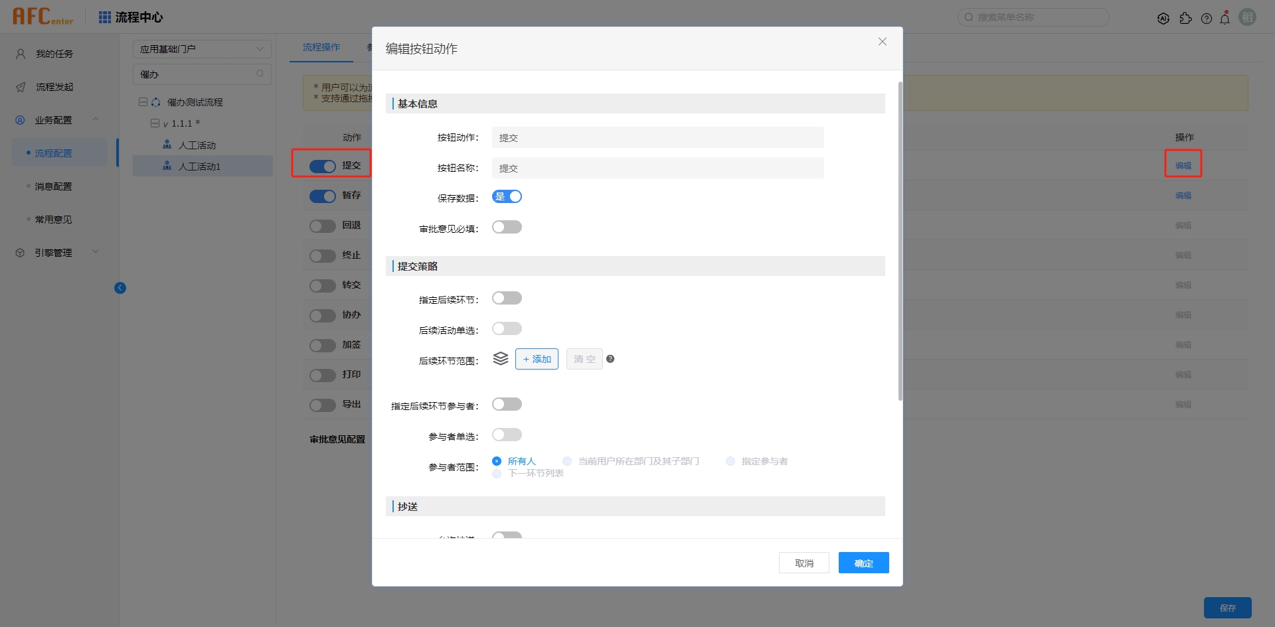The image size is (1275, 627).
Task: Click the 确定 button
Action: point(863,563)
